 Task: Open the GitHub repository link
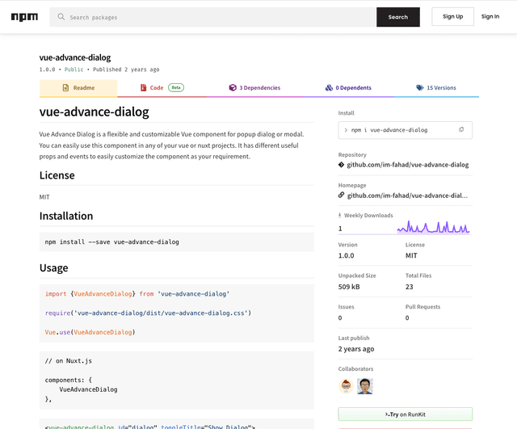click(x=407, y=165)
